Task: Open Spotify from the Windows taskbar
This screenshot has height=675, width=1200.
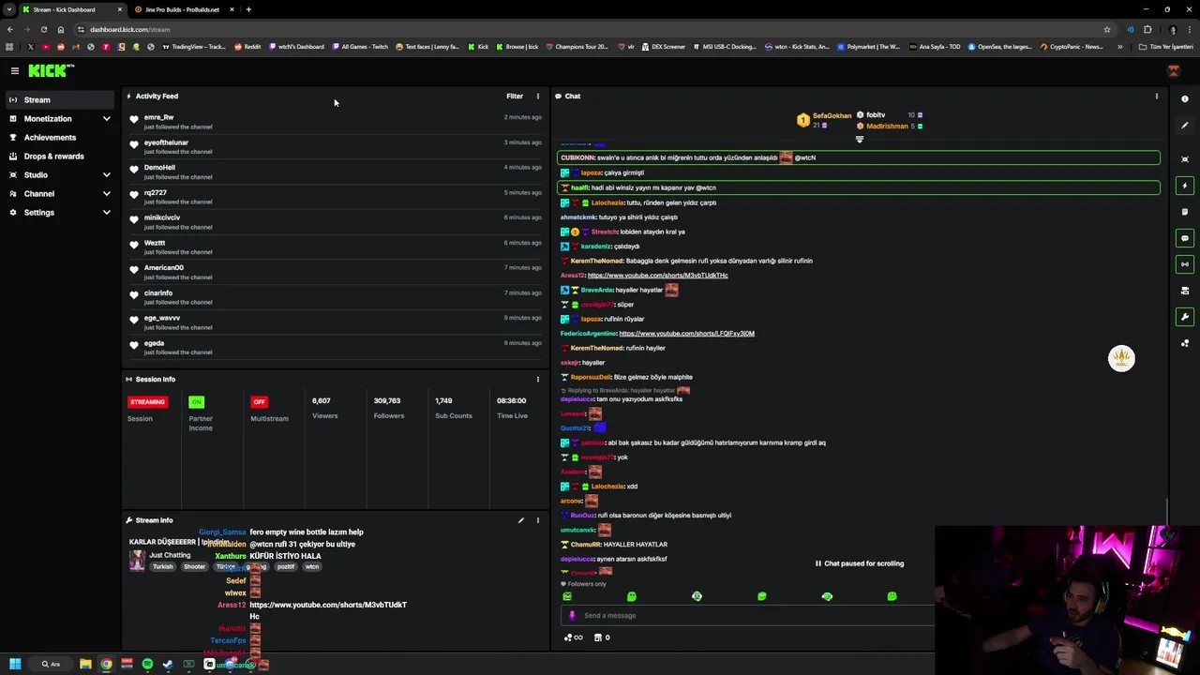Action: coord(147,664)
